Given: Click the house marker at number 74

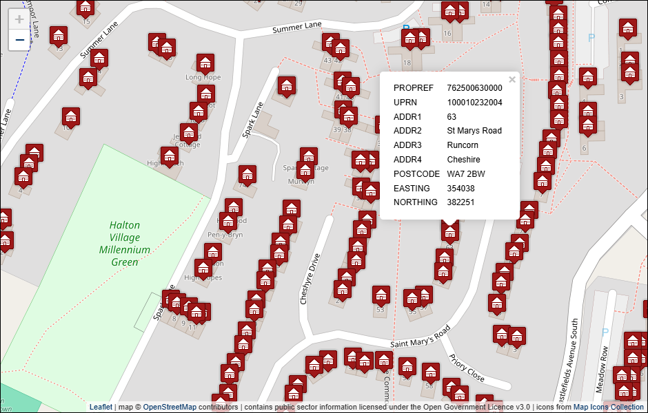Looking at the screenshot, I should [x=247, y=176].
